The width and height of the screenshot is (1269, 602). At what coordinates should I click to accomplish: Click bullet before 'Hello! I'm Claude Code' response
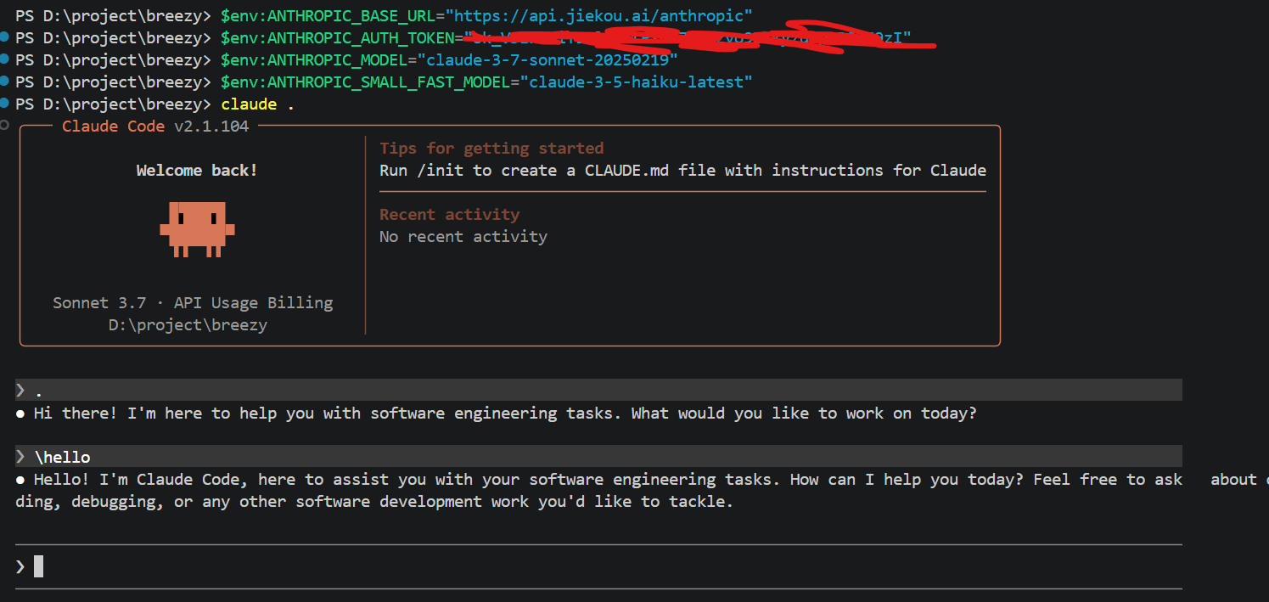click(20, 480)
